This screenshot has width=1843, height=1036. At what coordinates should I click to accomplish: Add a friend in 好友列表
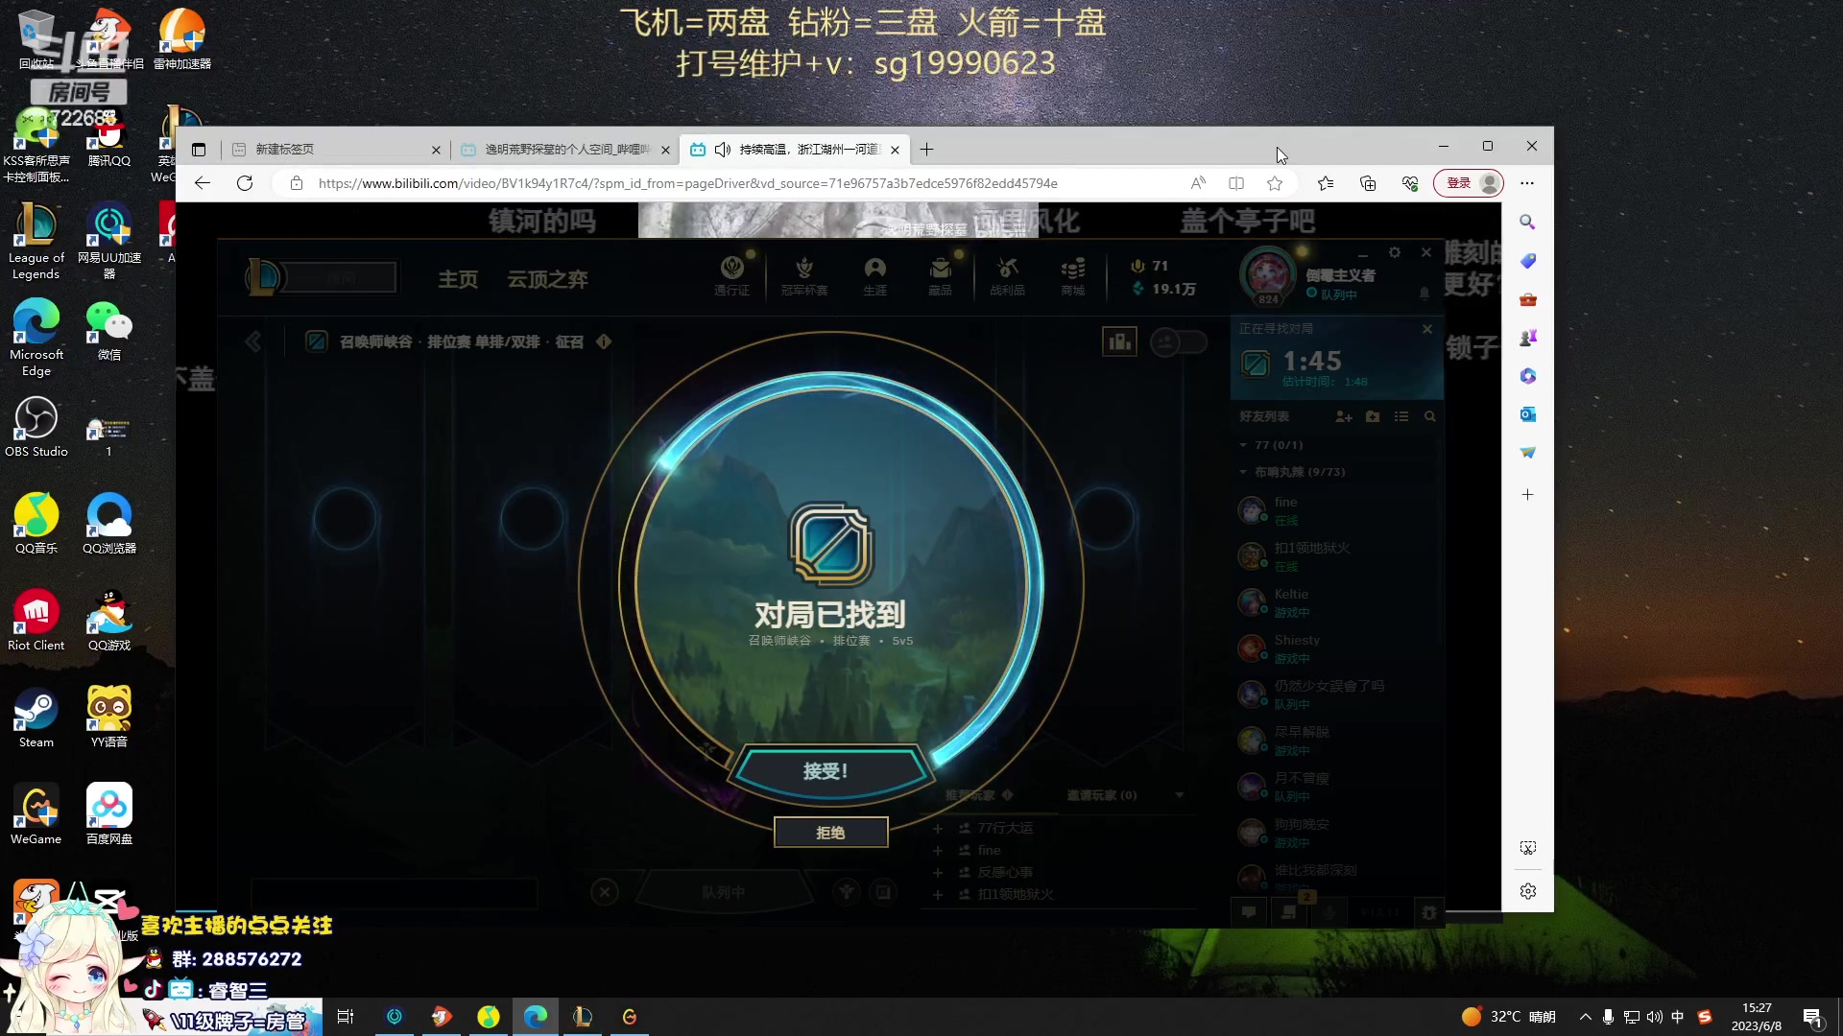pos(1344,416)
